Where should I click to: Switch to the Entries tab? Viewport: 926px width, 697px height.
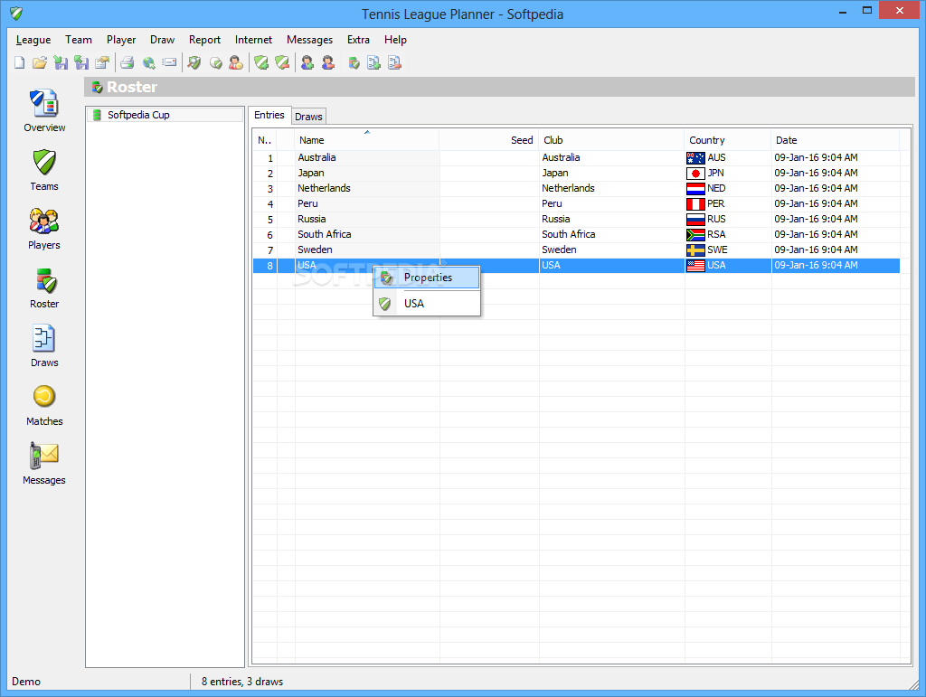269,115
